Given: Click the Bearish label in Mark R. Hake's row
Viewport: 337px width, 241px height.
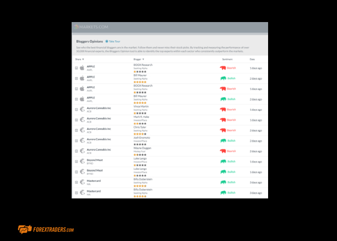Looking at the screenshot, I should 231,120.
